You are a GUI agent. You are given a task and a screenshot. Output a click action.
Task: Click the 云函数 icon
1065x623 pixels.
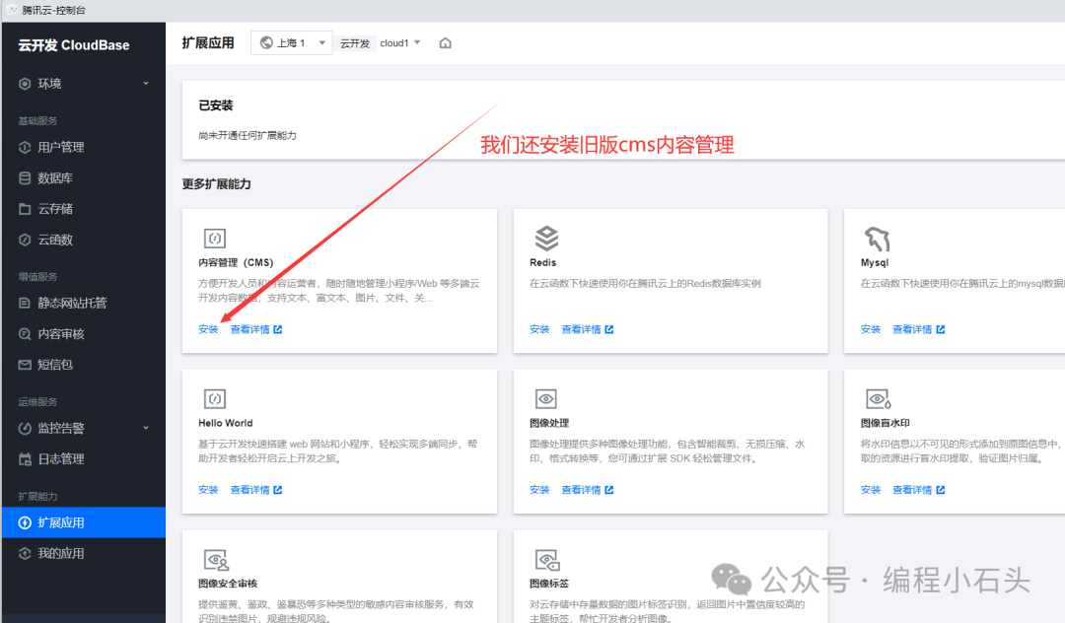click(x=25, y=240)
